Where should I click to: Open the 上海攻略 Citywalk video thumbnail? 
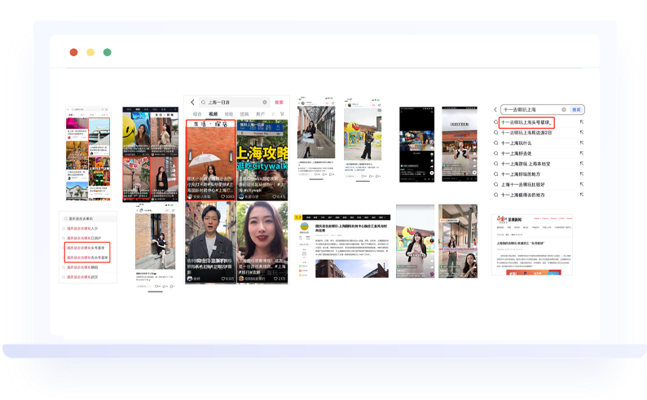[262, 160]
